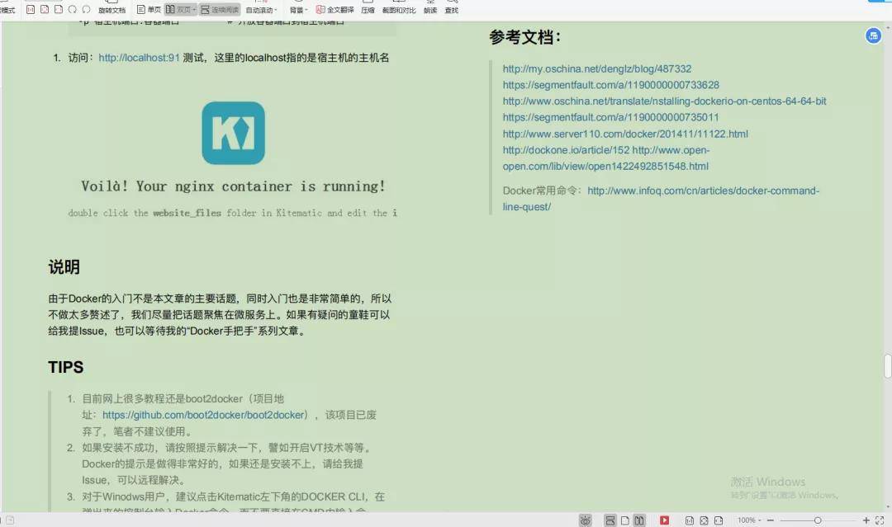Enable eye-protection mode in the status bar
Viewport: 892px width, 527px height.
(x=586, y=519)
